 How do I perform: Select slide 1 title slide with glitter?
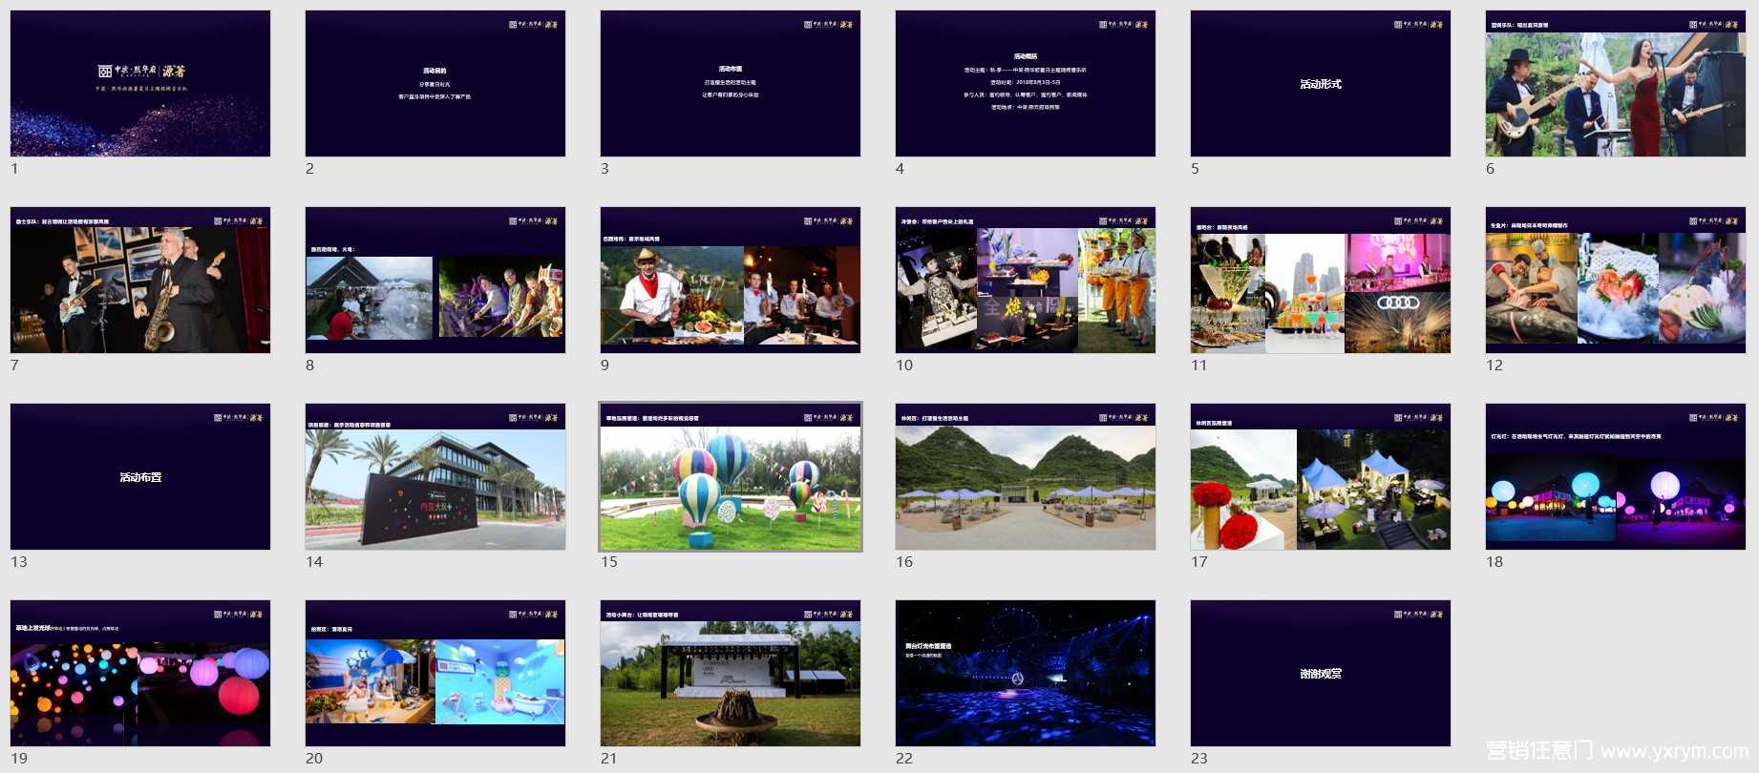pos(140,84)
